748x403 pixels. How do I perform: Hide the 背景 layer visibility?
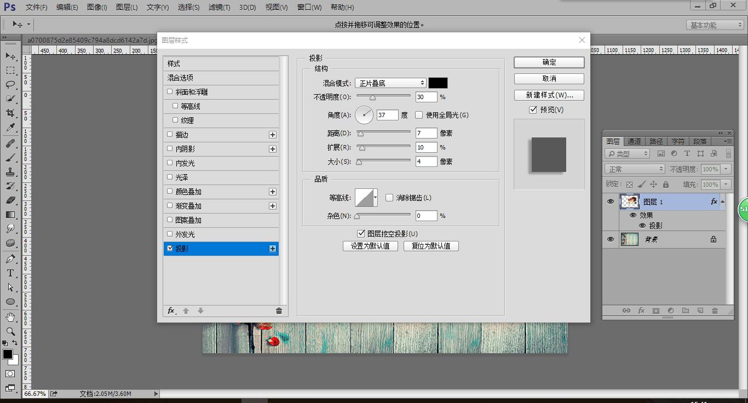pyautogui.click(x=611, y=239)
